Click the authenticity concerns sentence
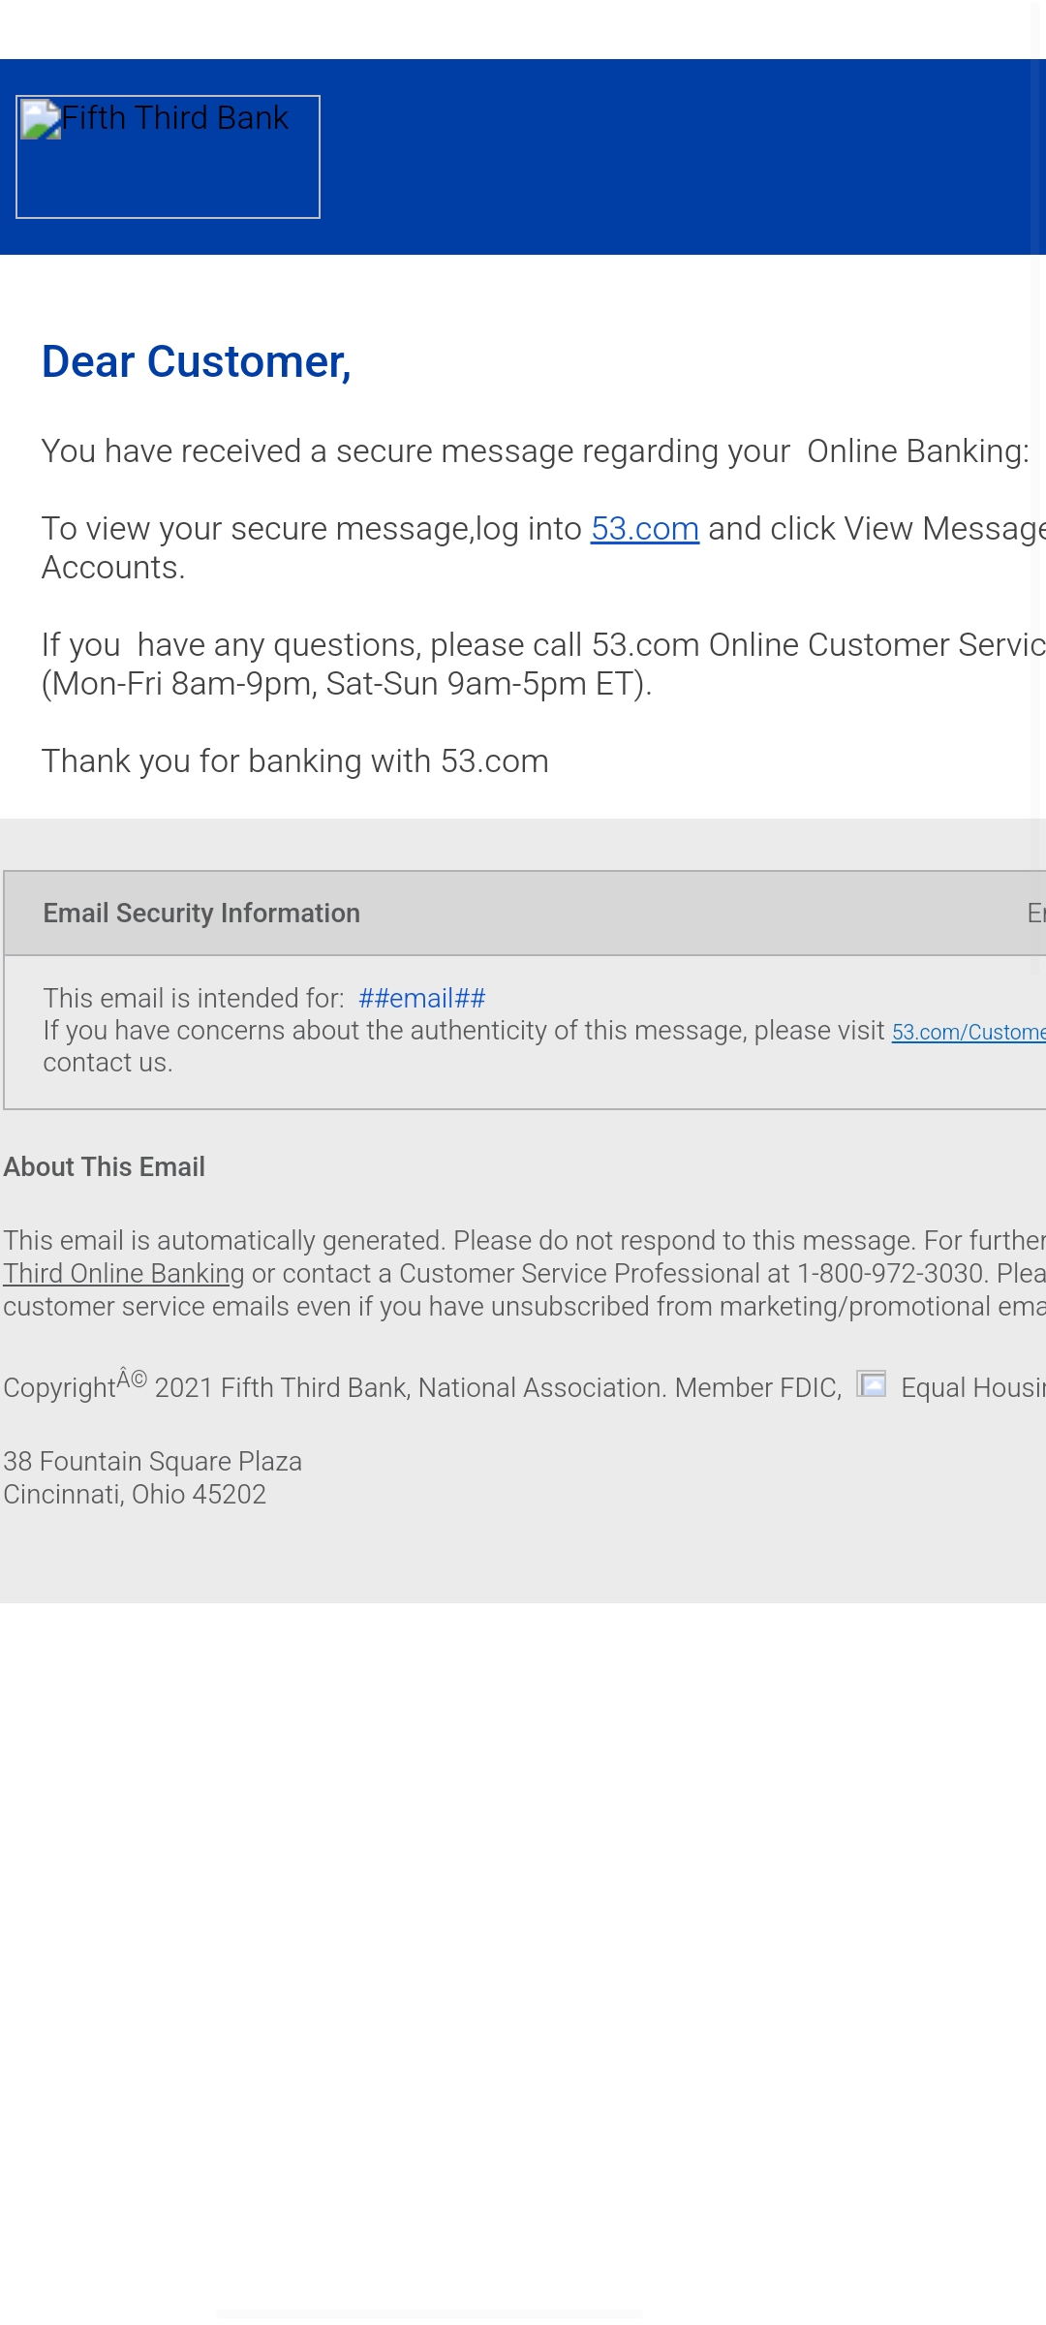1046x2325 pixels. pyautogui.click(x=463, y=1031)
